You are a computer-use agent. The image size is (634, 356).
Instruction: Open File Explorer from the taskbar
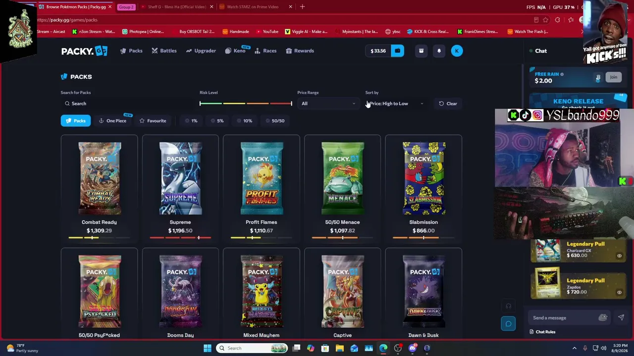tap(340, 348)
